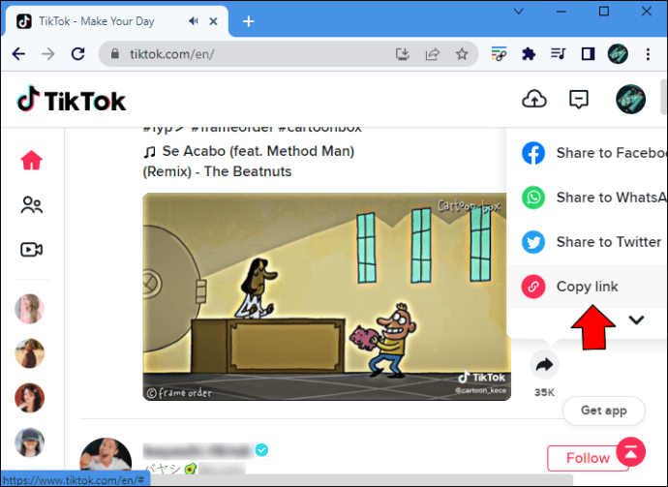Go to the For You home icon
The height and width of the screenshot is (487, 668).
(x=32, y=161)
